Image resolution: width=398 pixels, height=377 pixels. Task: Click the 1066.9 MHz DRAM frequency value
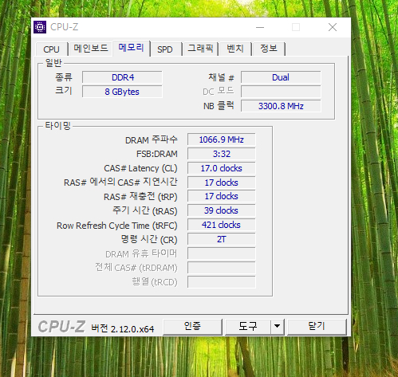coord(221,139)
